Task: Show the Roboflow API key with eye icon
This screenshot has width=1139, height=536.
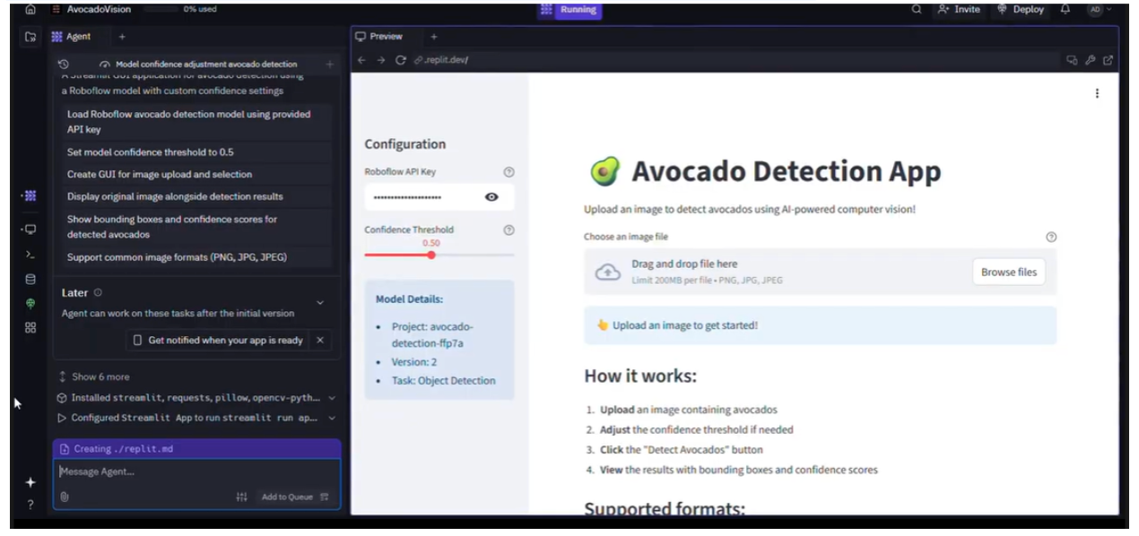Action: [x=491, y=197]
